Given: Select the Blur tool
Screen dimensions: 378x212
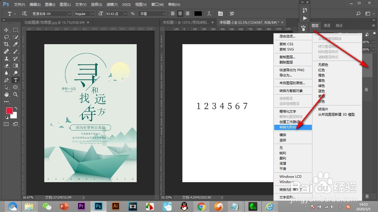Looking at the screenshot, I should pos(6,73).
